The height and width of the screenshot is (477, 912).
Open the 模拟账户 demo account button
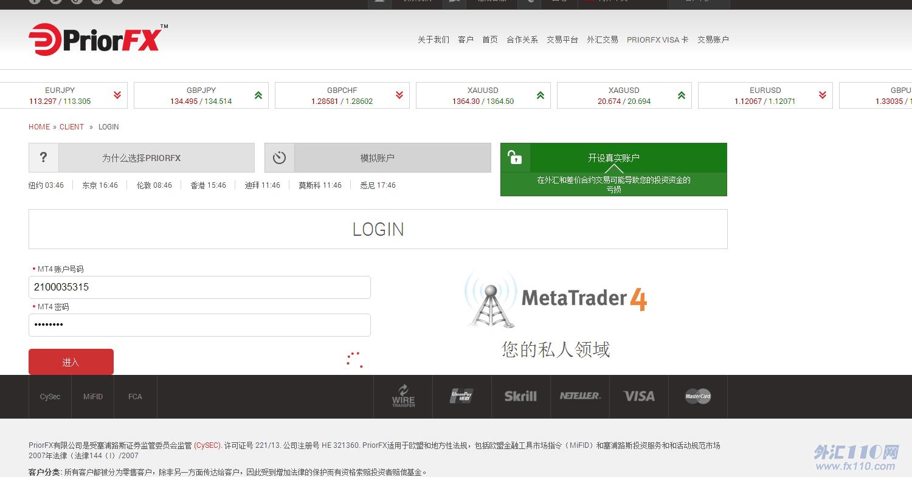[x=378, y=158]
